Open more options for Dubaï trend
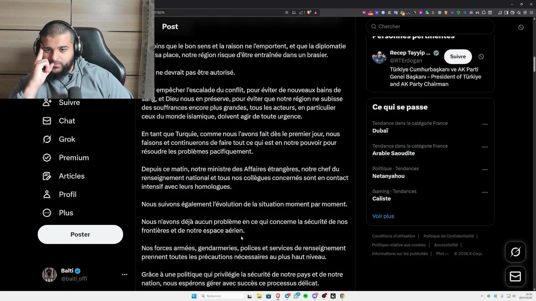The image size is (536, 301). [x=485, y=124]
